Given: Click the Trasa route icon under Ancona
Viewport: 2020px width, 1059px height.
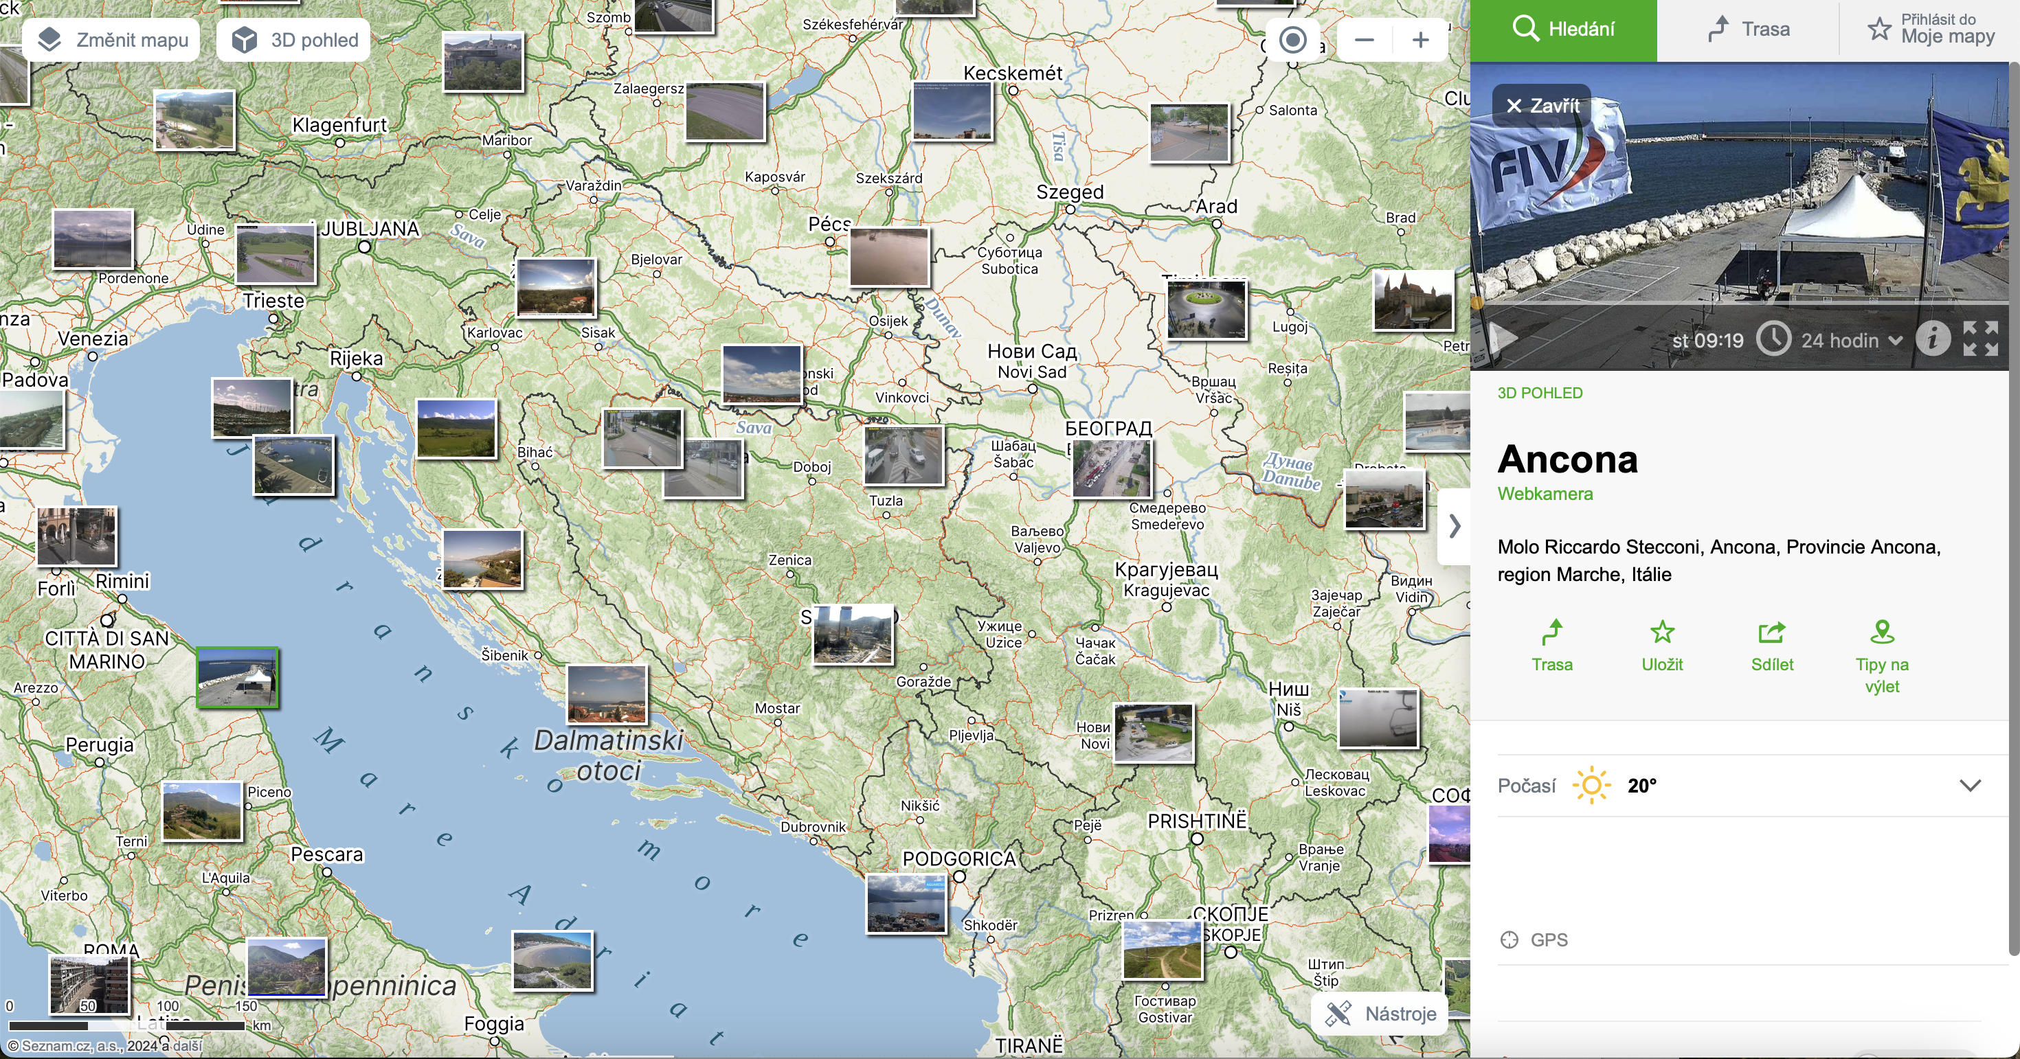Looking at the screenshot, I should click(1552, 632).
